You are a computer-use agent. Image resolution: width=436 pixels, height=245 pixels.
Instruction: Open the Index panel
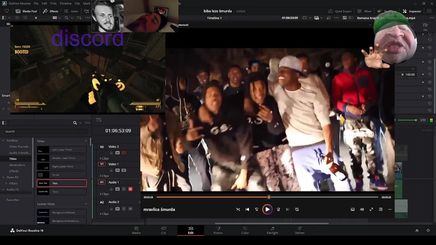[x=71, y=11]
